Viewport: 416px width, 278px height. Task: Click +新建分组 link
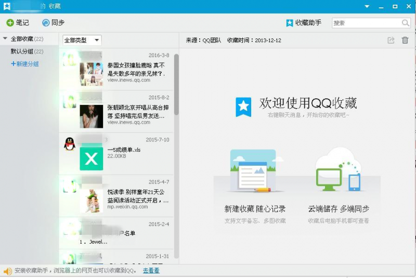(24, 64)
